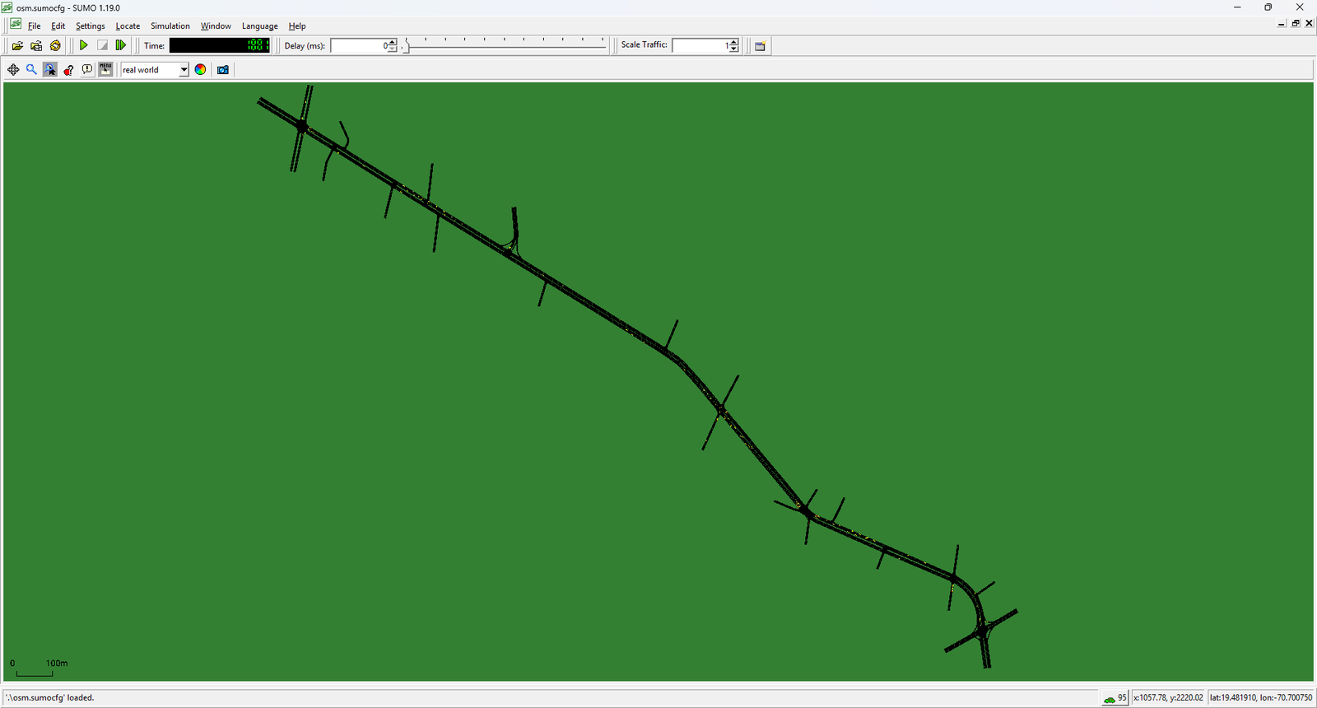This screenshot has width=1317, height=708.
Task: Decrease delay with the down stepper arrow
Action: click(x=393, y=49)
